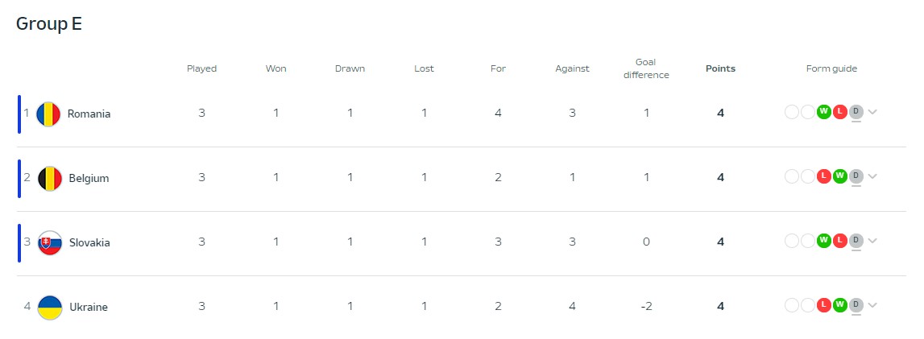924x339 pixels.
Task: Click the Form guide column header
Action: (831, 68)
